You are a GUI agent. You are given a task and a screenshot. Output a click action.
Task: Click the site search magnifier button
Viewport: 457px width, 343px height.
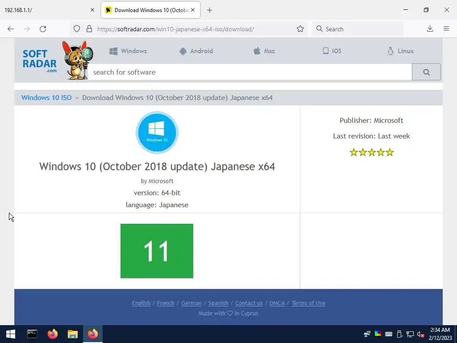click(x=426, y=72)
